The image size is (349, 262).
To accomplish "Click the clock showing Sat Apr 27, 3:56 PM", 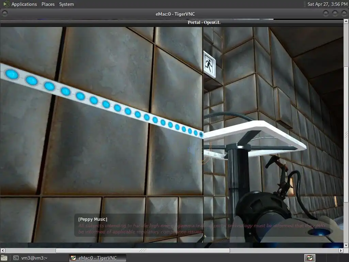I will [x=327, y=4].
